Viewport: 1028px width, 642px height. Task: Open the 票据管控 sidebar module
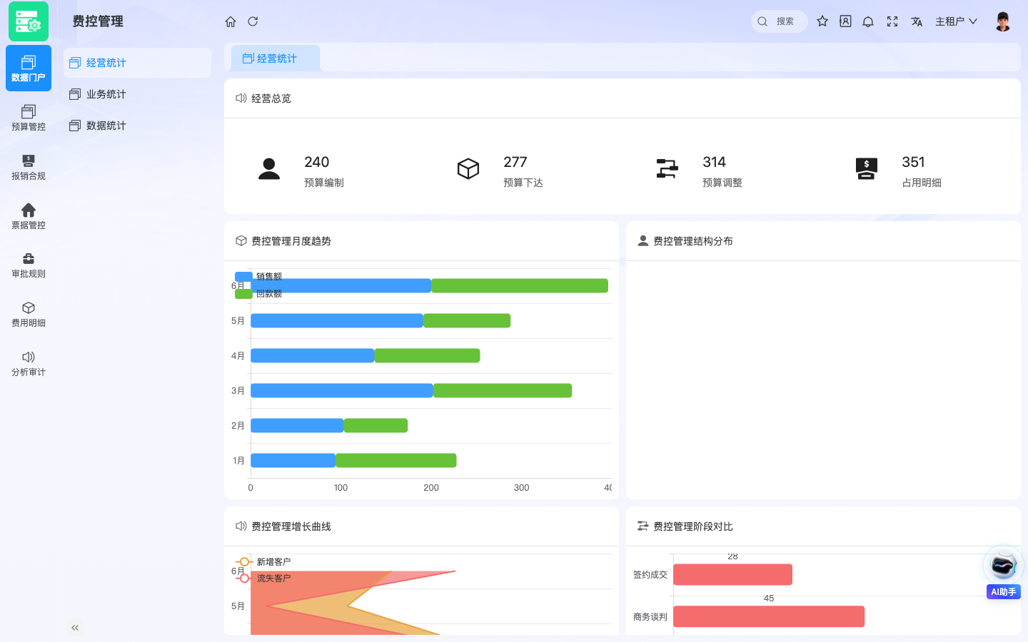click(29, 216)
